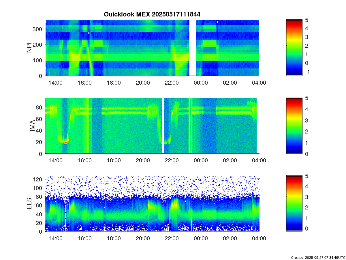Viewport: 346px width, 260px height.
Task: Select the ELS y-axis label
Action: (29, 204)
